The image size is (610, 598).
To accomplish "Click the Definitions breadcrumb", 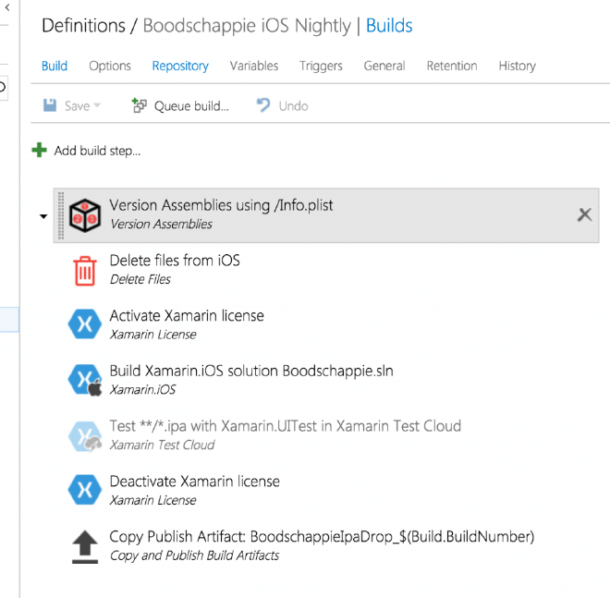I will click(83, 26).
